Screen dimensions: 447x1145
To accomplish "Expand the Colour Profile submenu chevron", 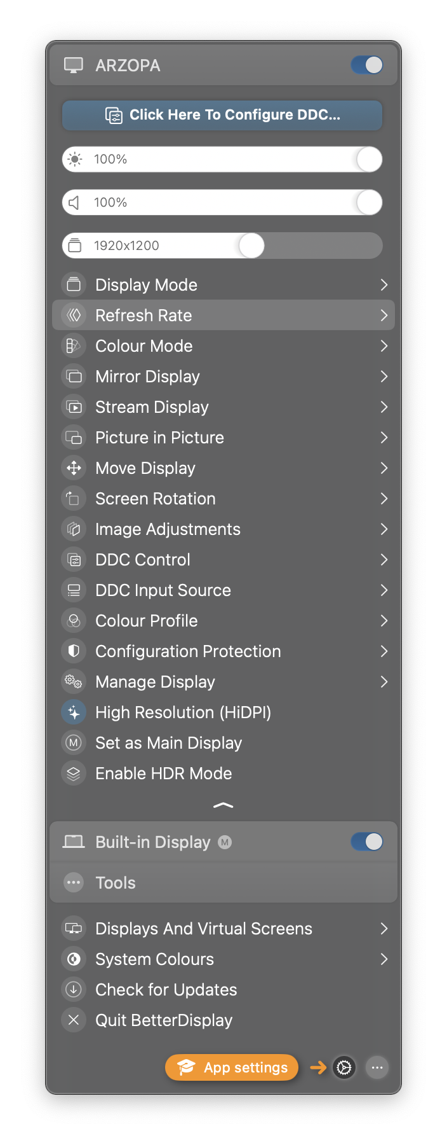I will click(384, 621).
